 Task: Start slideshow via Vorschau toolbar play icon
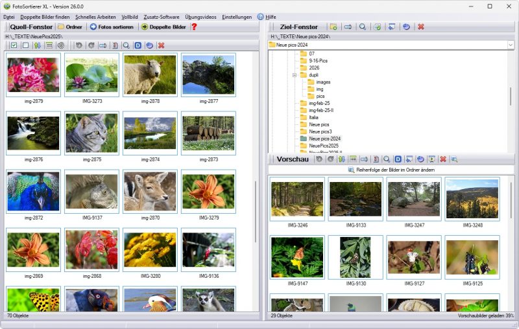(431, 159)
